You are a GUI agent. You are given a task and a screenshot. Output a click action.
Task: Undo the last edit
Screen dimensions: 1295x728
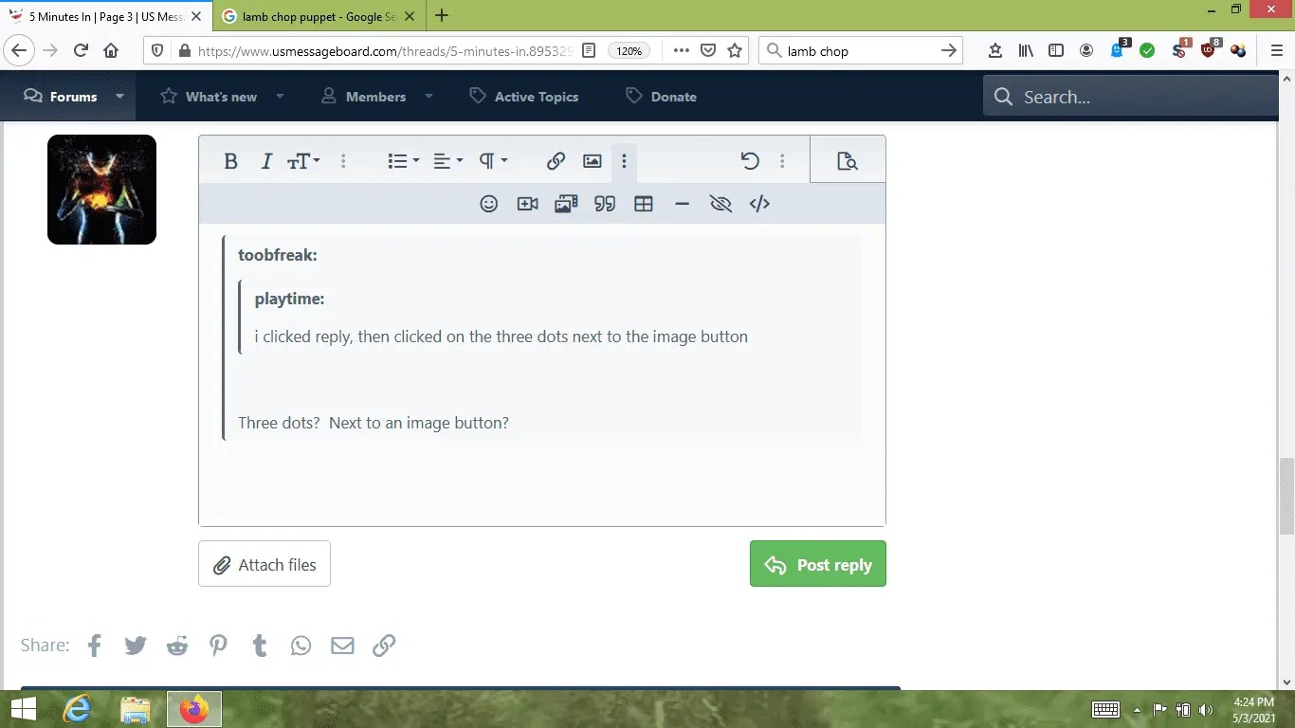tap(750, 161)
